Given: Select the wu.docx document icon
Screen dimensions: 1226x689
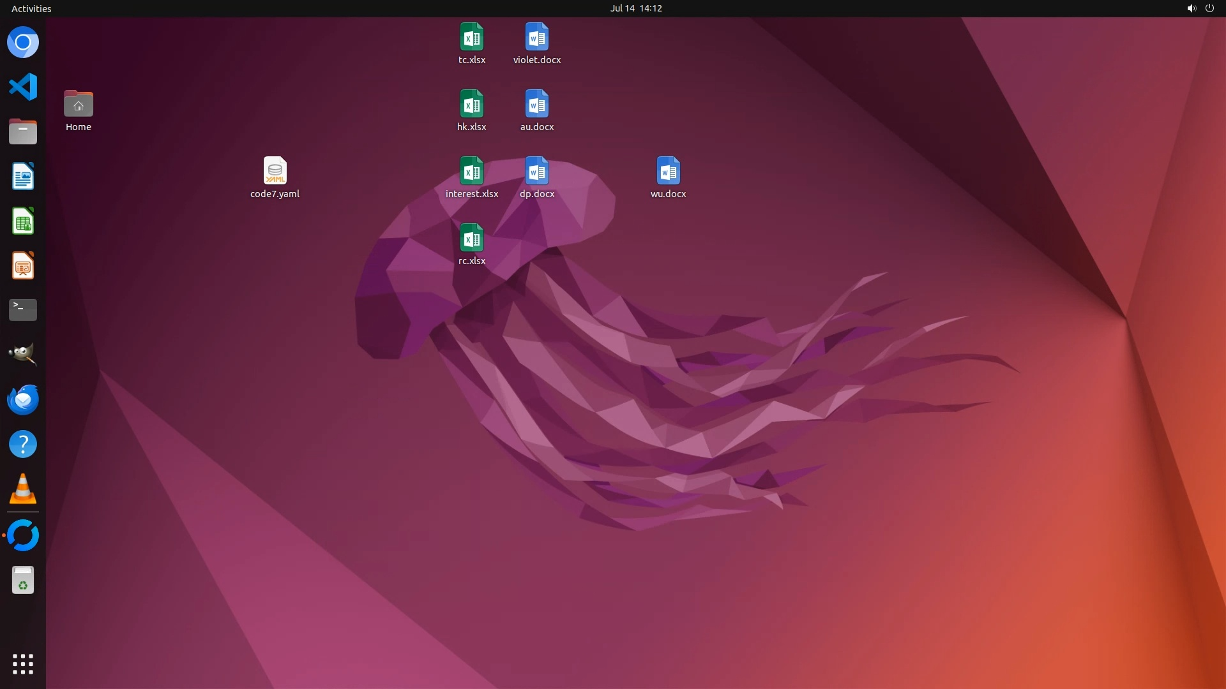Looking at the screenshot, I should tap(668, 171).
